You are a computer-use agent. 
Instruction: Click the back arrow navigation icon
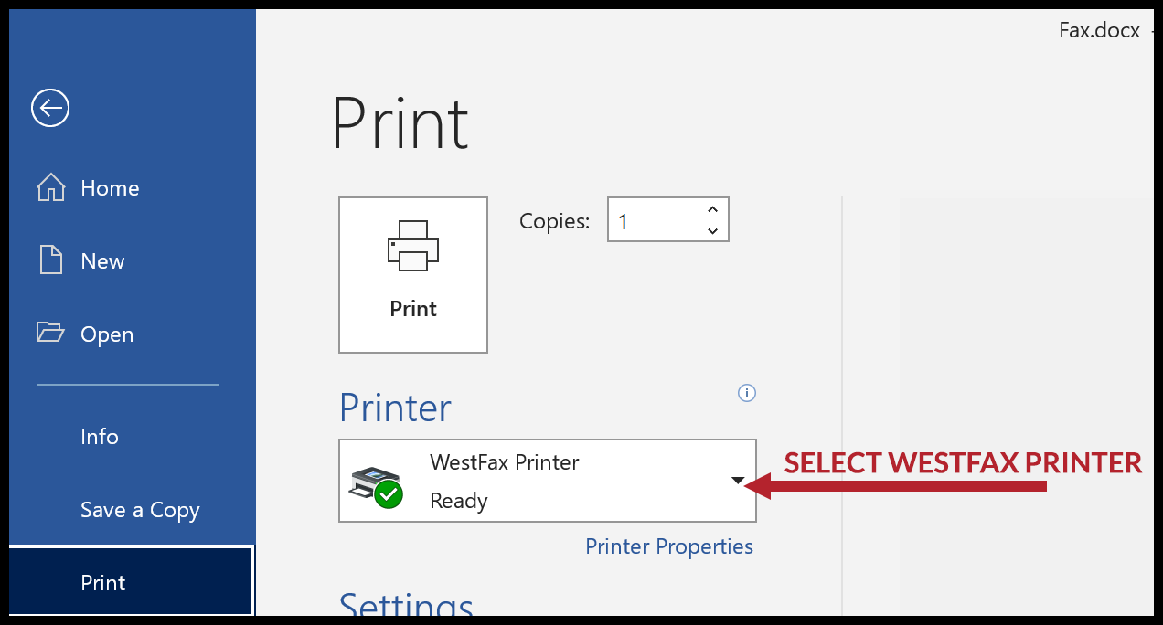(x=49, y=108)
